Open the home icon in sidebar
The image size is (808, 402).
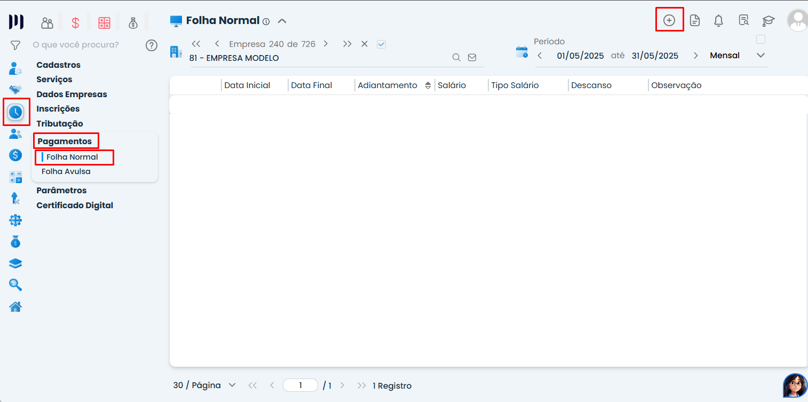pyautogui.click(x=15, y=307)
